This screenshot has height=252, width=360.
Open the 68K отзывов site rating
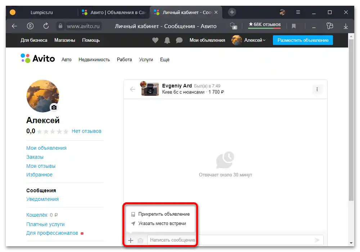(265, 24)
